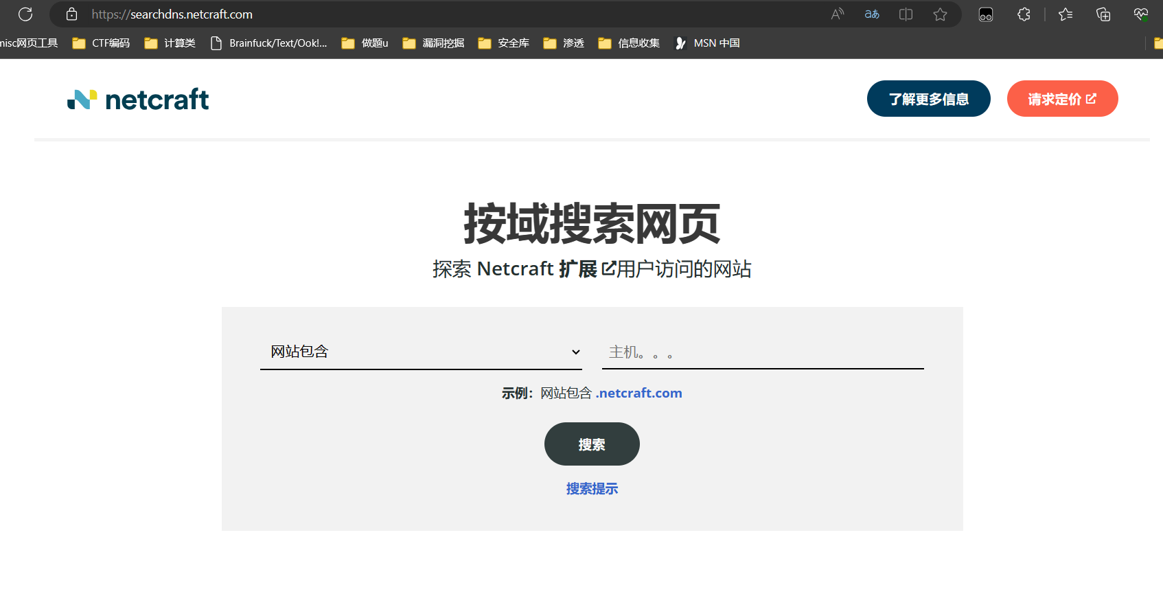This screenshot has height=594, width=1163.
Task: Open the 信息收集 bookmark folder
Action: 629,43
